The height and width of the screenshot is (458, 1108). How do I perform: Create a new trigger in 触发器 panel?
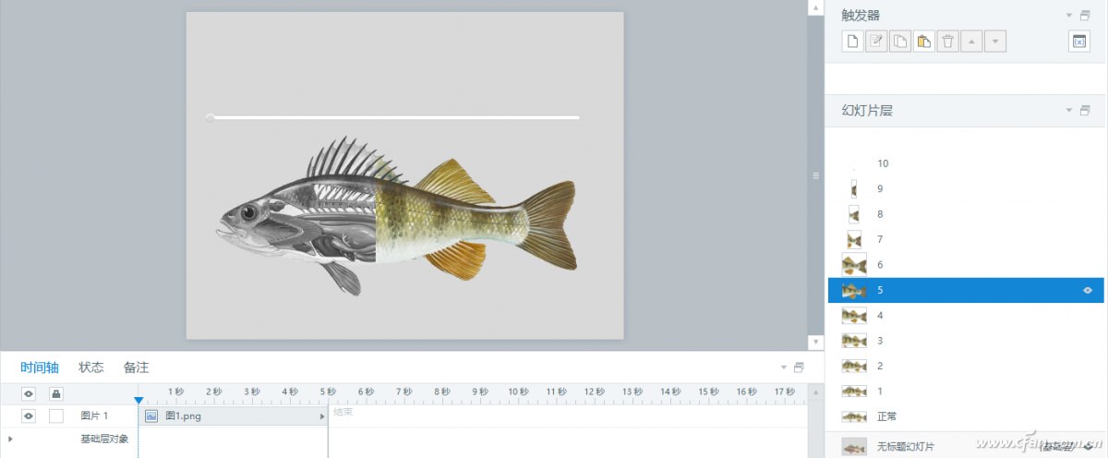(853, 42)
